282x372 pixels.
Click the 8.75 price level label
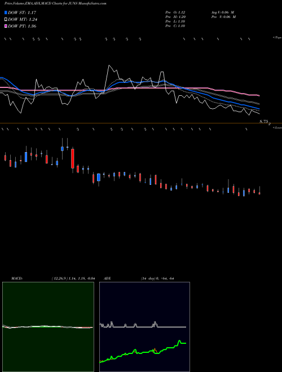[x=264, y=122]
